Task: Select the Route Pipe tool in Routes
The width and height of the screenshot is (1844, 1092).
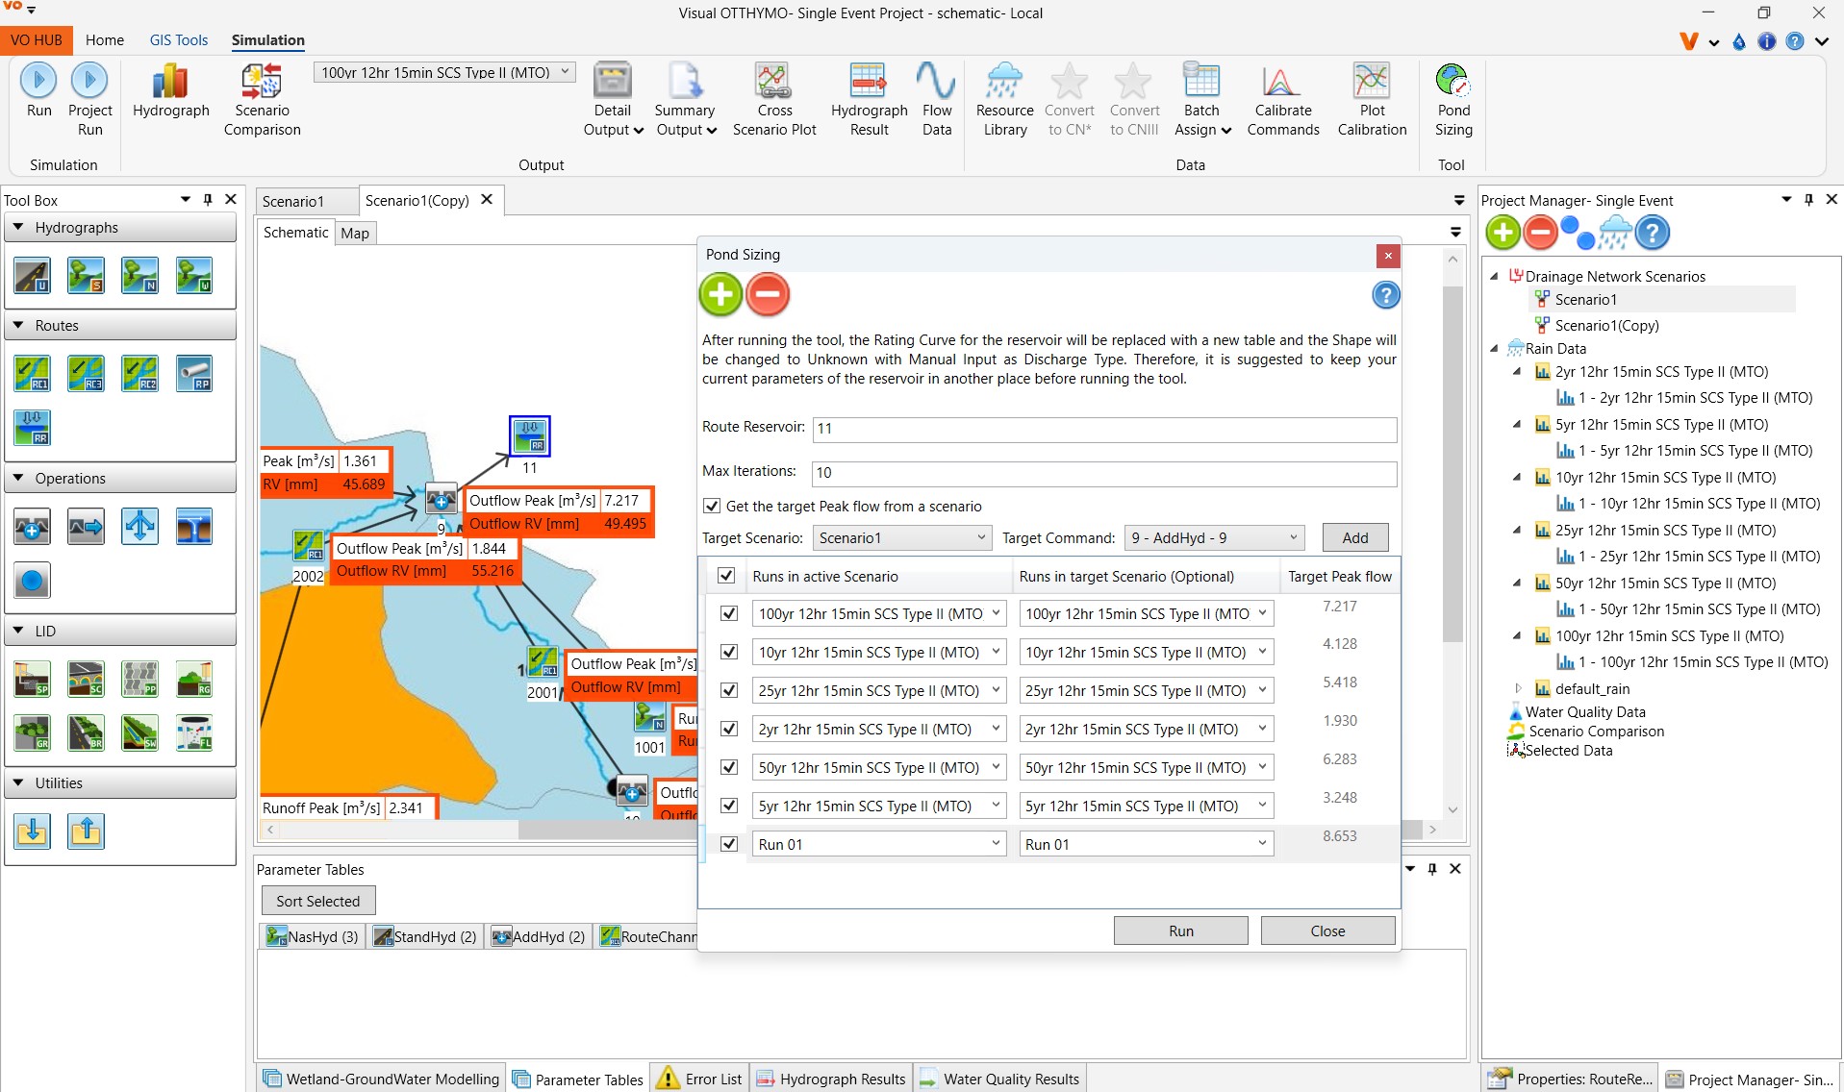Action: (x=193, y=373)
